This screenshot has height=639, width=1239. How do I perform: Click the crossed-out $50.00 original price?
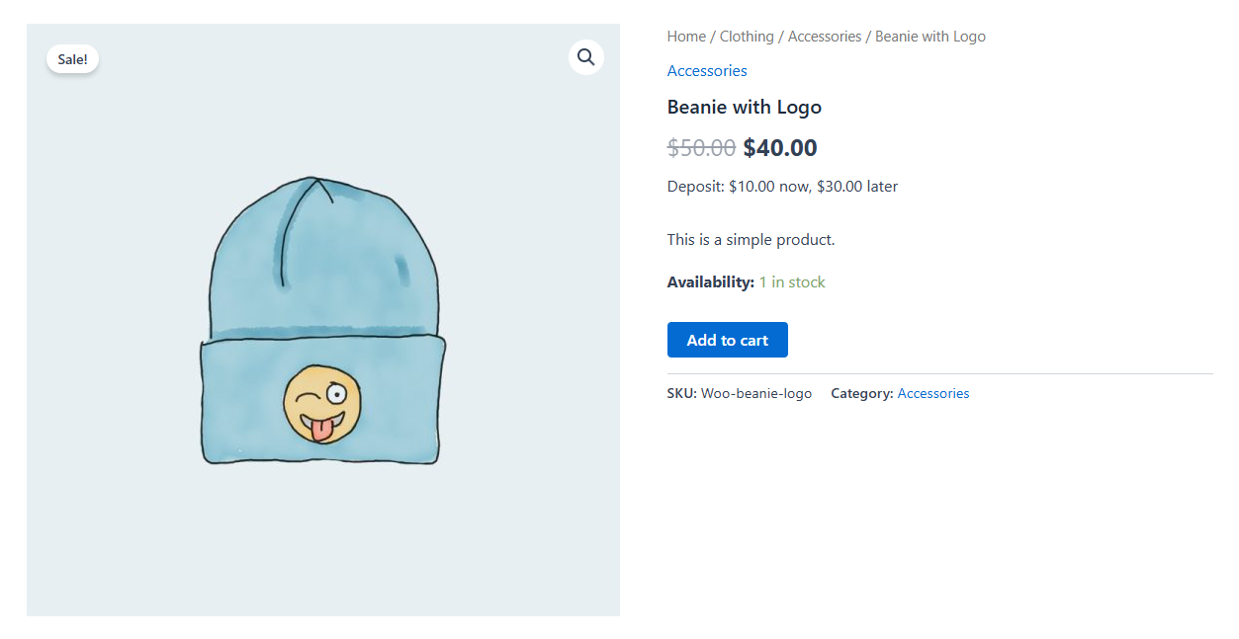point(701,147)
